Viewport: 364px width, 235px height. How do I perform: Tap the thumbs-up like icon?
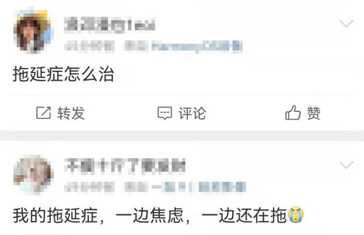click(x=293, y=113)
